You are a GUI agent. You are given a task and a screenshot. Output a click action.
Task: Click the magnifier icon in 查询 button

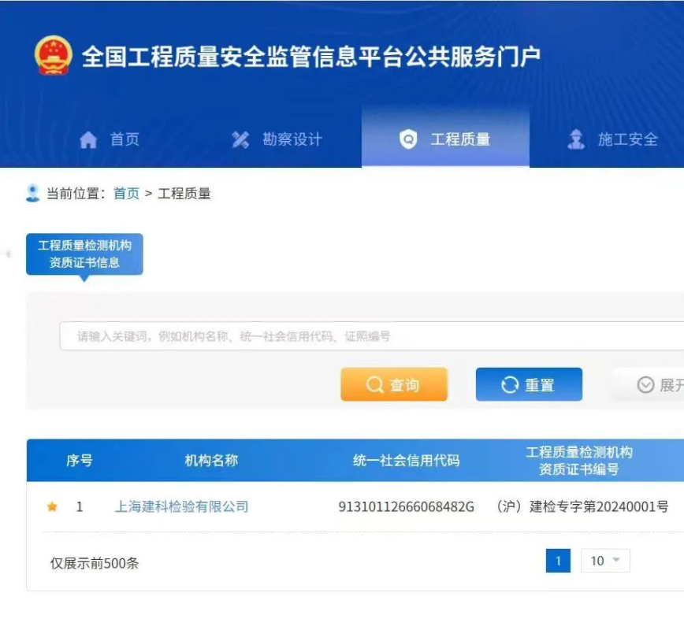(374, 384)
